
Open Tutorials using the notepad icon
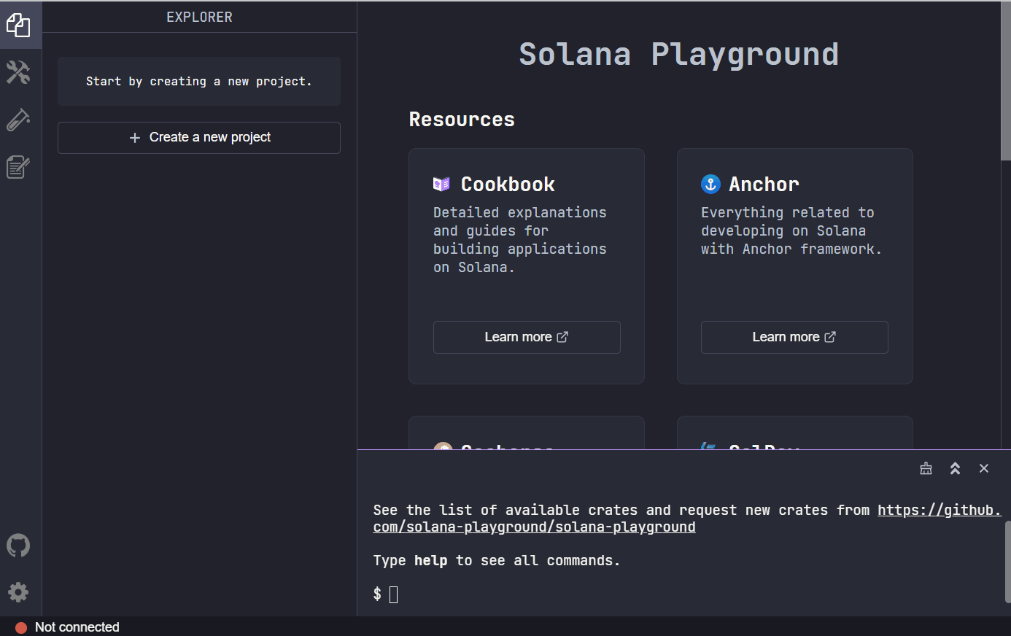point(18,166)
